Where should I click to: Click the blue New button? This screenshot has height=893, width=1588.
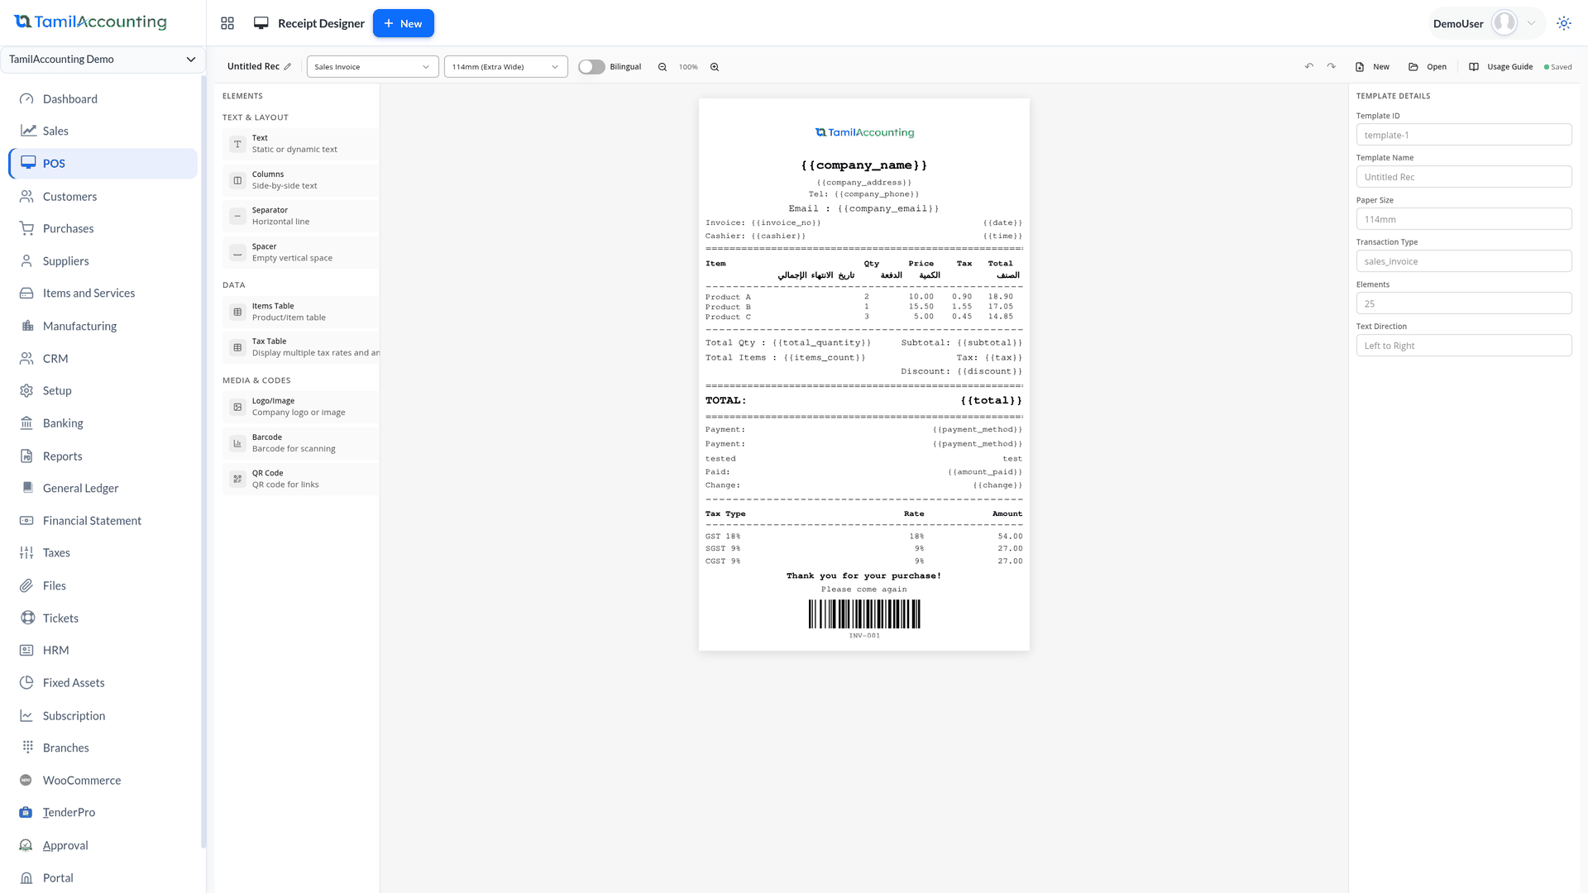(x=404, y=23)
